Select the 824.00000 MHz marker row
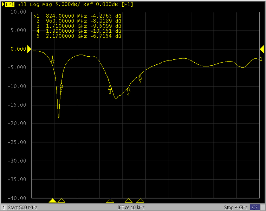The image size is (266, 211). pos(77,16)
